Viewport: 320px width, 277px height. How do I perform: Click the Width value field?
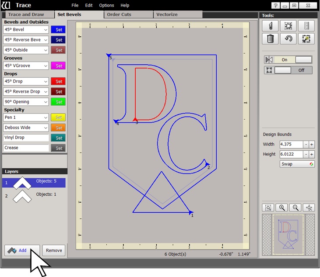coord(291,144)
